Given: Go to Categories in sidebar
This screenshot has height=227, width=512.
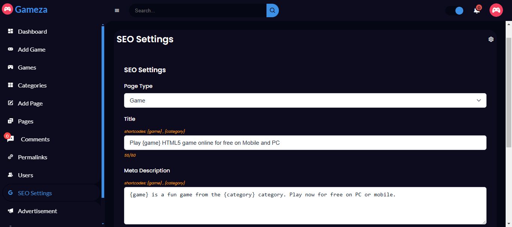Looking at the screenshot, I should 32,85.
